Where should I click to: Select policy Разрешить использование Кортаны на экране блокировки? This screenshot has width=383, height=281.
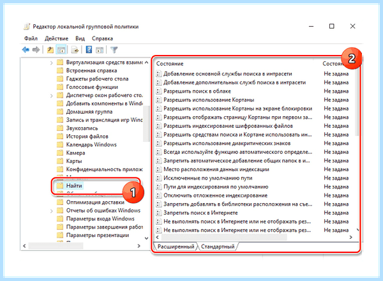[x=237, y=109]
